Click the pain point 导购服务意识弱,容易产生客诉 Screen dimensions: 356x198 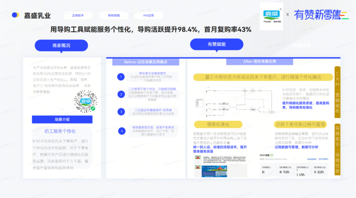point(153,127)
